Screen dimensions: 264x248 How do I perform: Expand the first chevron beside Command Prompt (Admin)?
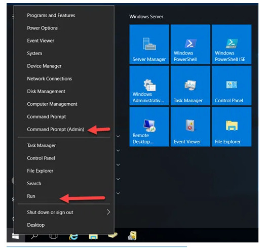(118, 136)
